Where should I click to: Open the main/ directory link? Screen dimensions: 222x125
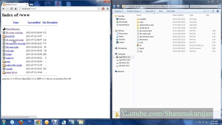coord(8,61)
